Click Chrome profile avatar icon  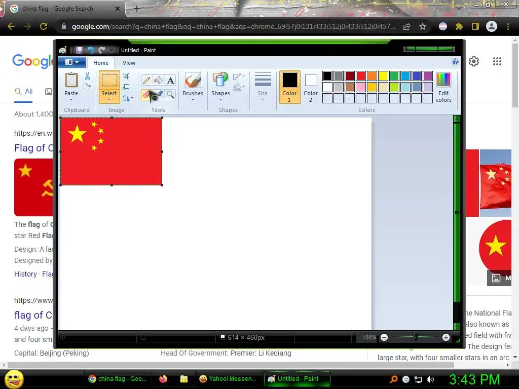click(492, 26)
